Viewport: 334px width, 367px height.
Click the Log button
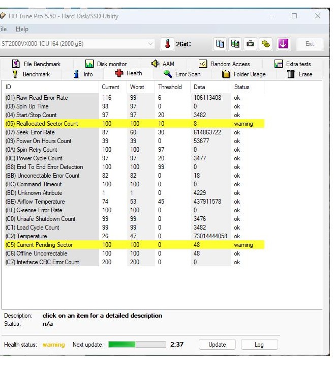pyautogui.click(x=259, y=345)
